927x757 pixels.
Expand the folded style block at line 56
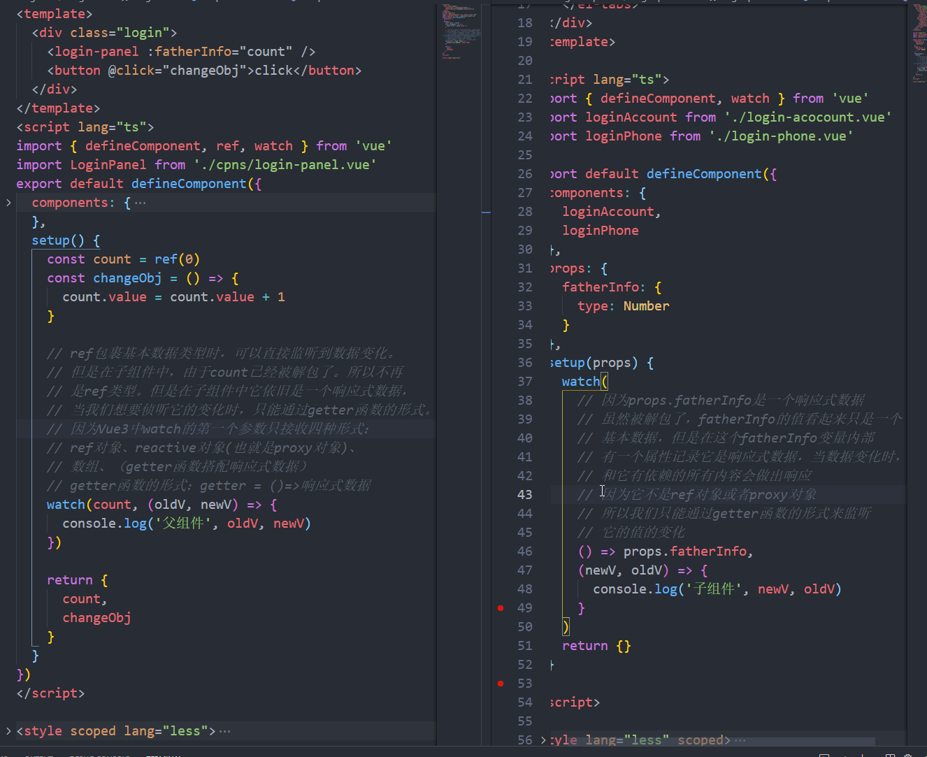tap(543, 740)
